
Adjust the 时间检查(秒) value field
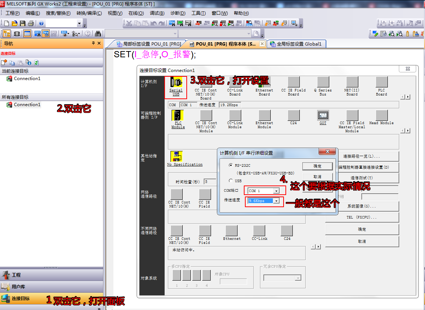coord(210,181)
